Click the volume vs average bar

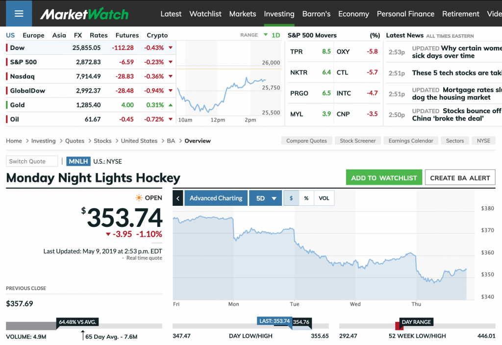84,326
